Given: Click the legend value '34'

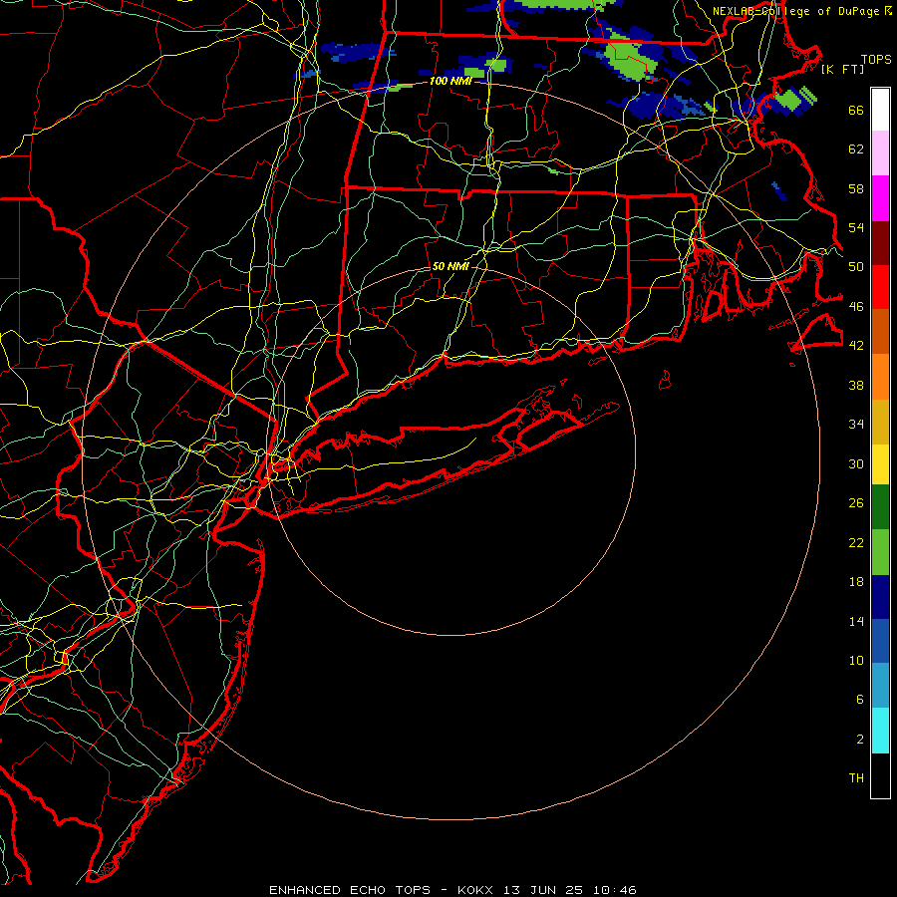Looking at the screenshot, I should click(x=856, y=425).
